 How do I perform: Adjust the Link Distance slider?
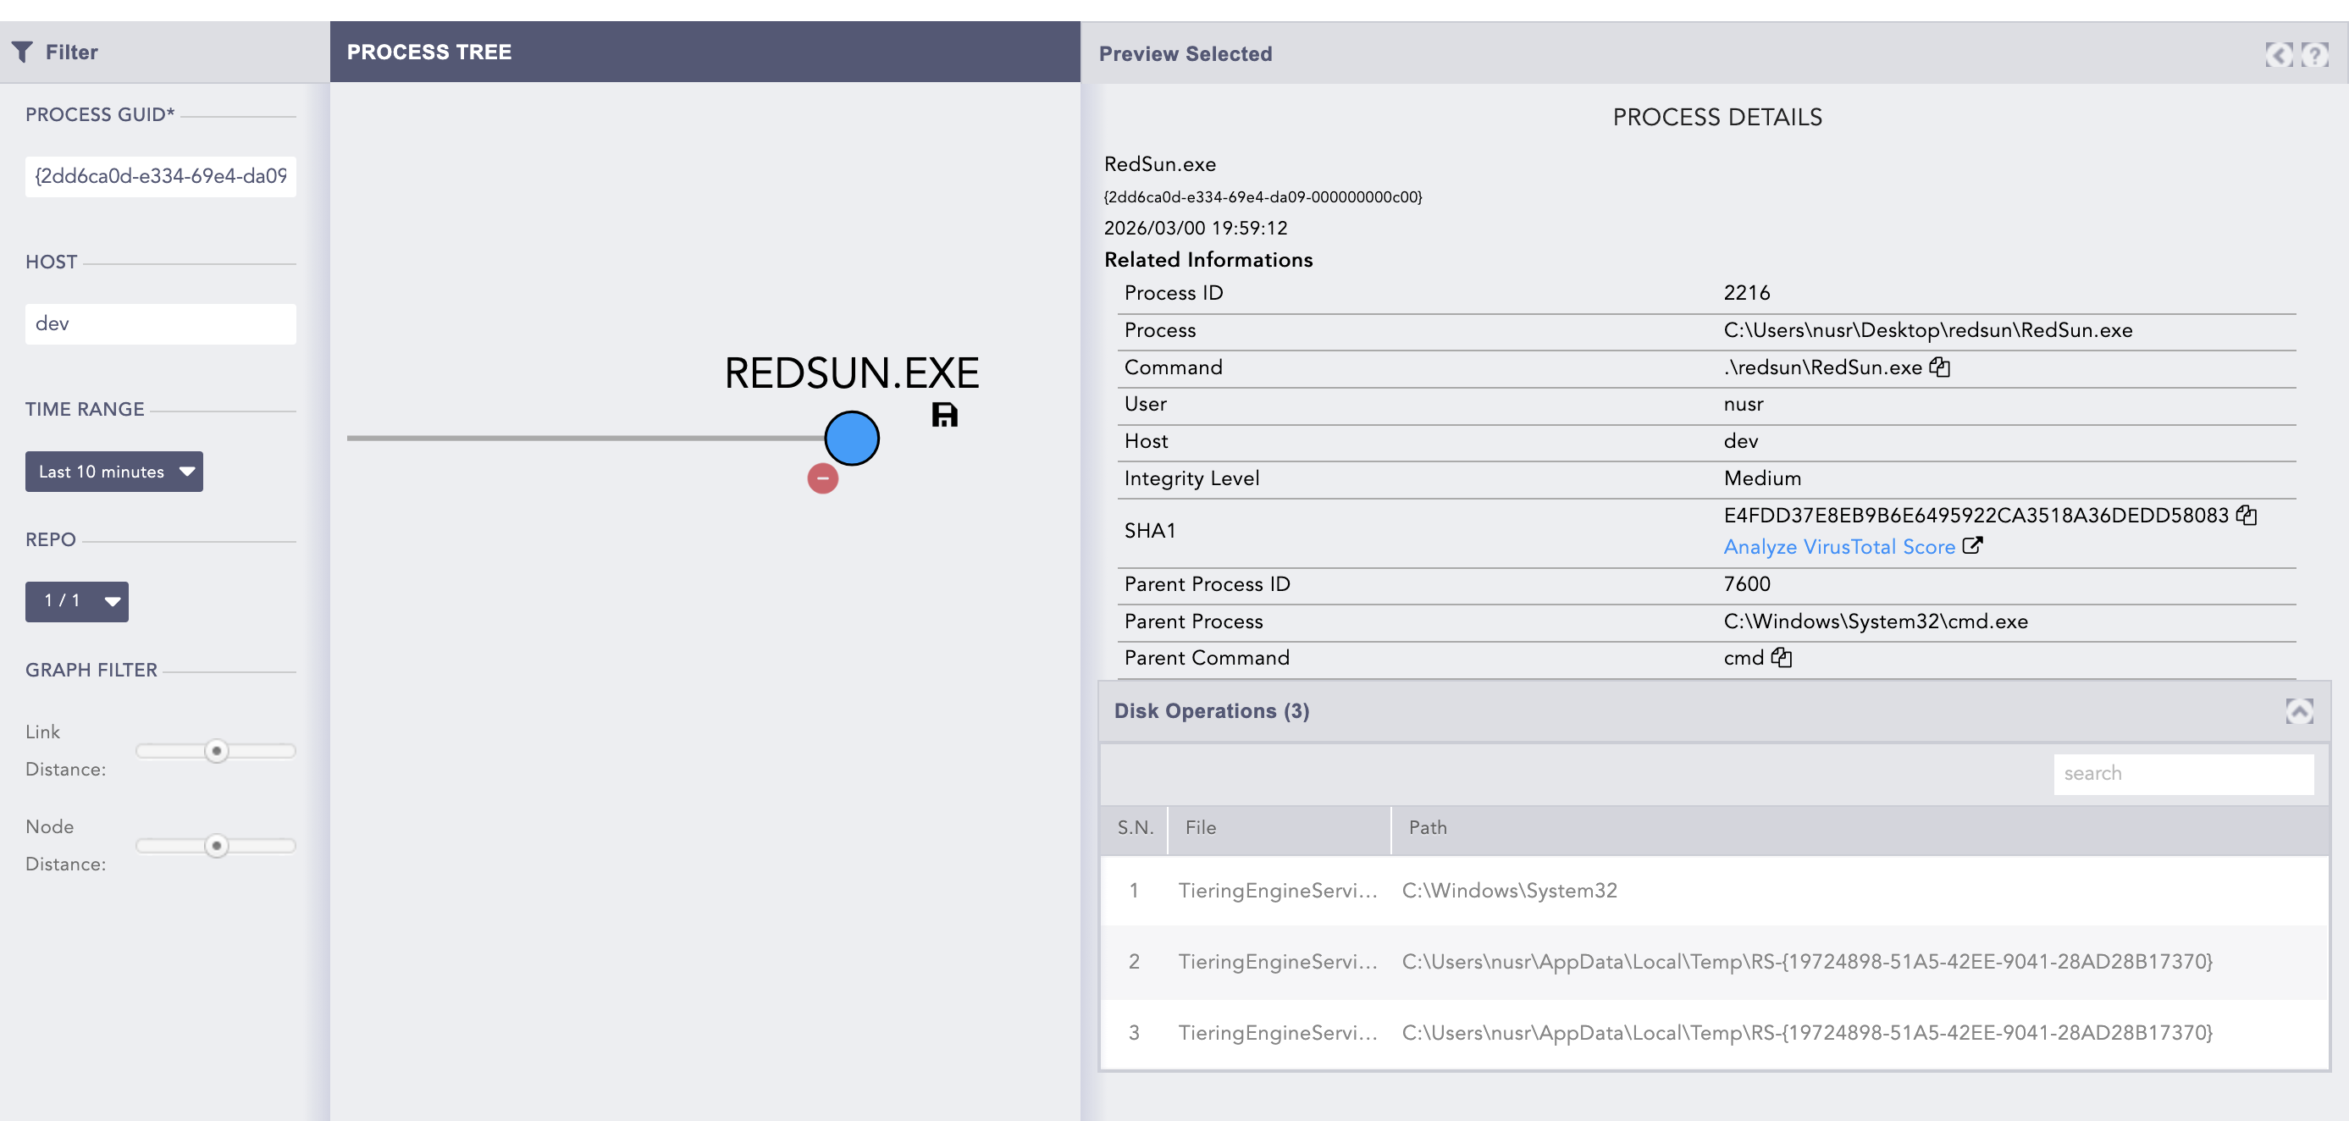pyautogui.click(x=216, y=751)
